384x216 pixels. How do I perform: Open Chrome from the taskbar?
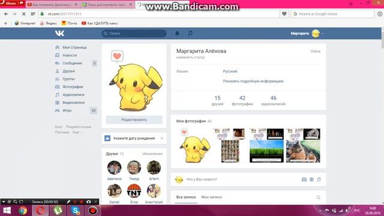coord(23,211)
